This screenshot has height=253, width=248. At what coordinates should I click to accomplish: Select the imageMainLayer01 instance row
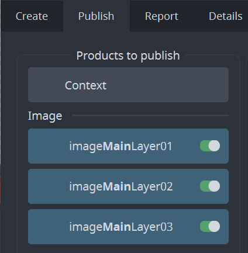coord(128,146)
